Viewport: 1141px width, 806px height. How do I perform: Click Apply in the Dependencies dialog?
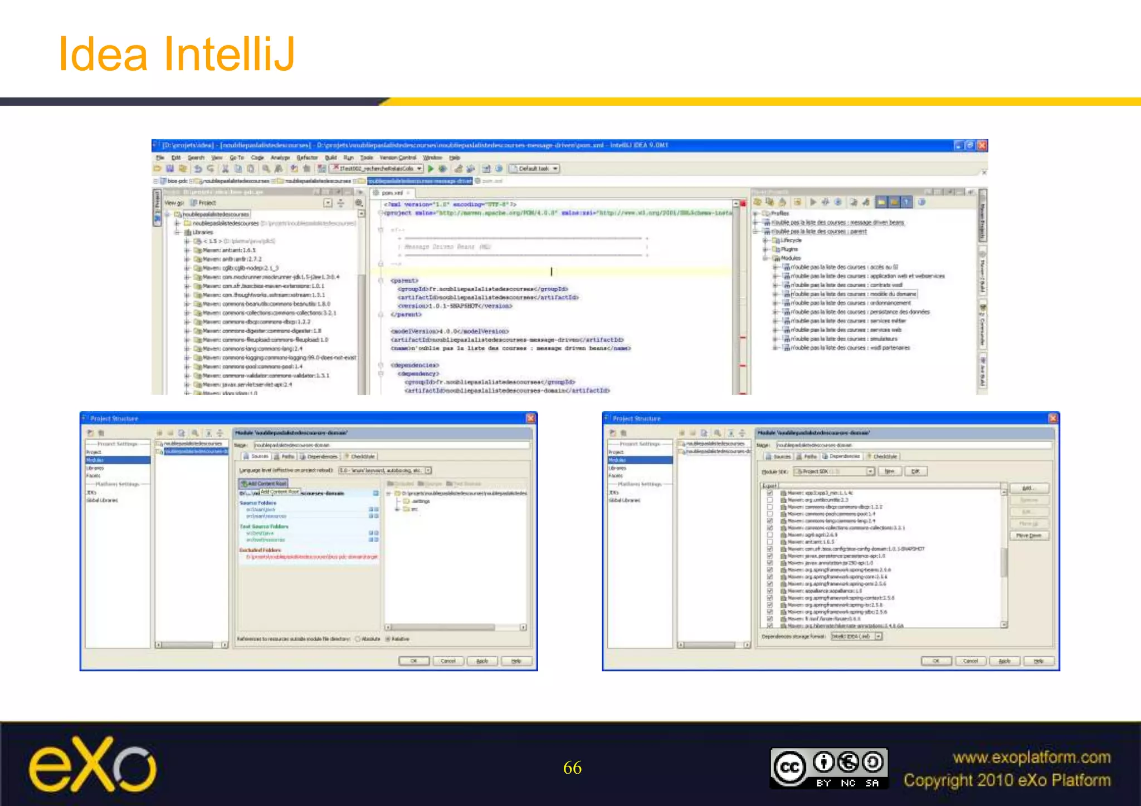1005,661
